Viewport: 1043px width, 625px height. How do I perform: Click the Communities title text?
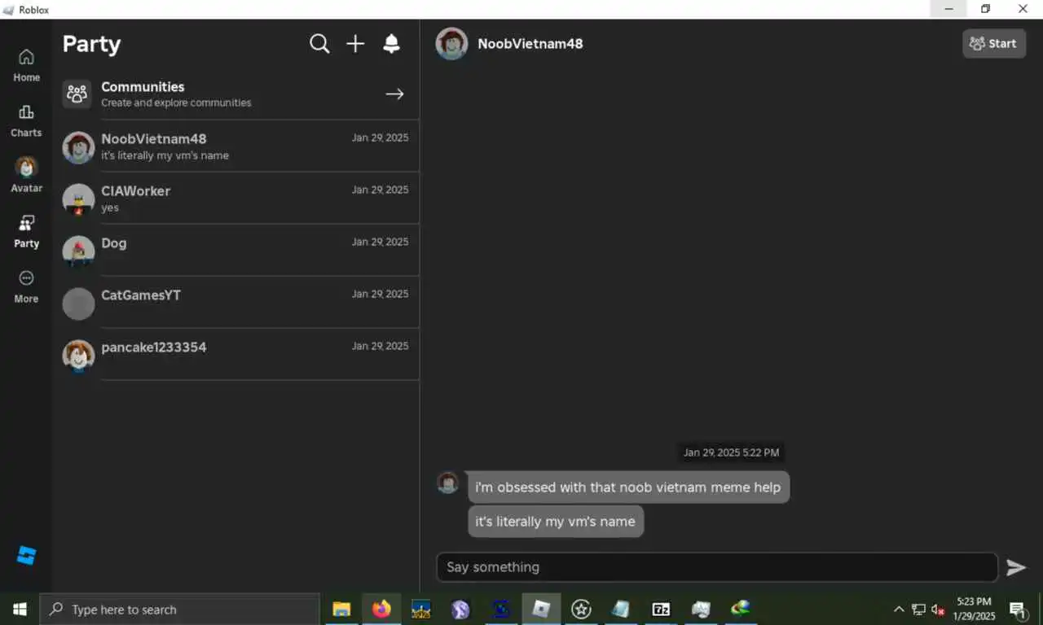point(143,87)
